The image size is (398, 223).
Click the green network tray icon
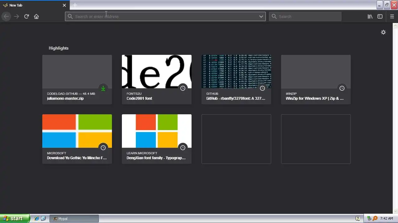[369, 218]
